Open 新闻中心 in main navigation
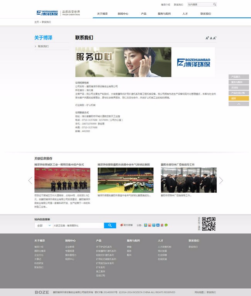The image size is (251, 296). [123, 14]
